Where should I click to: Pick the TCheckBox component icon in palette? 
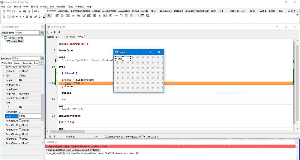click(x=94, y=16)
